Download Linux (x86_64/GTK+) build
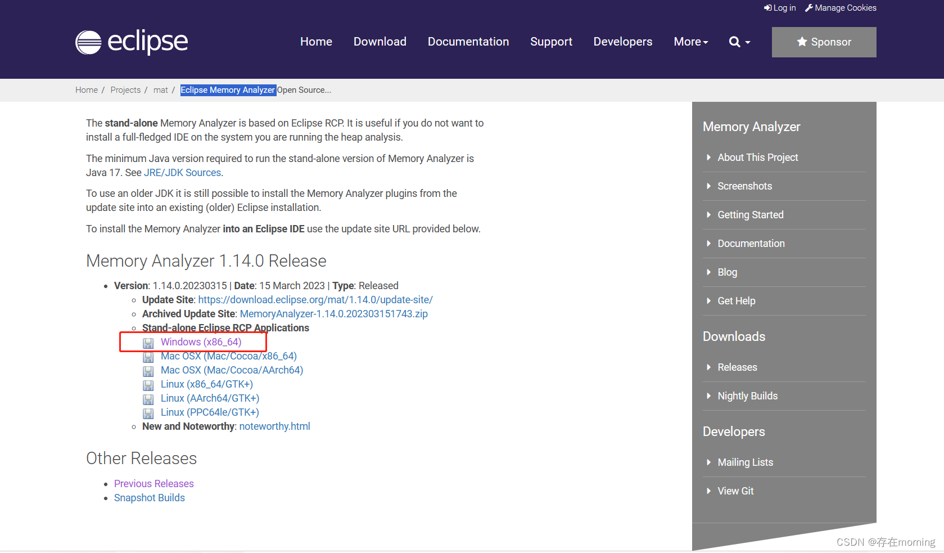Screen dimensions: 944x553 click(207, 384)
